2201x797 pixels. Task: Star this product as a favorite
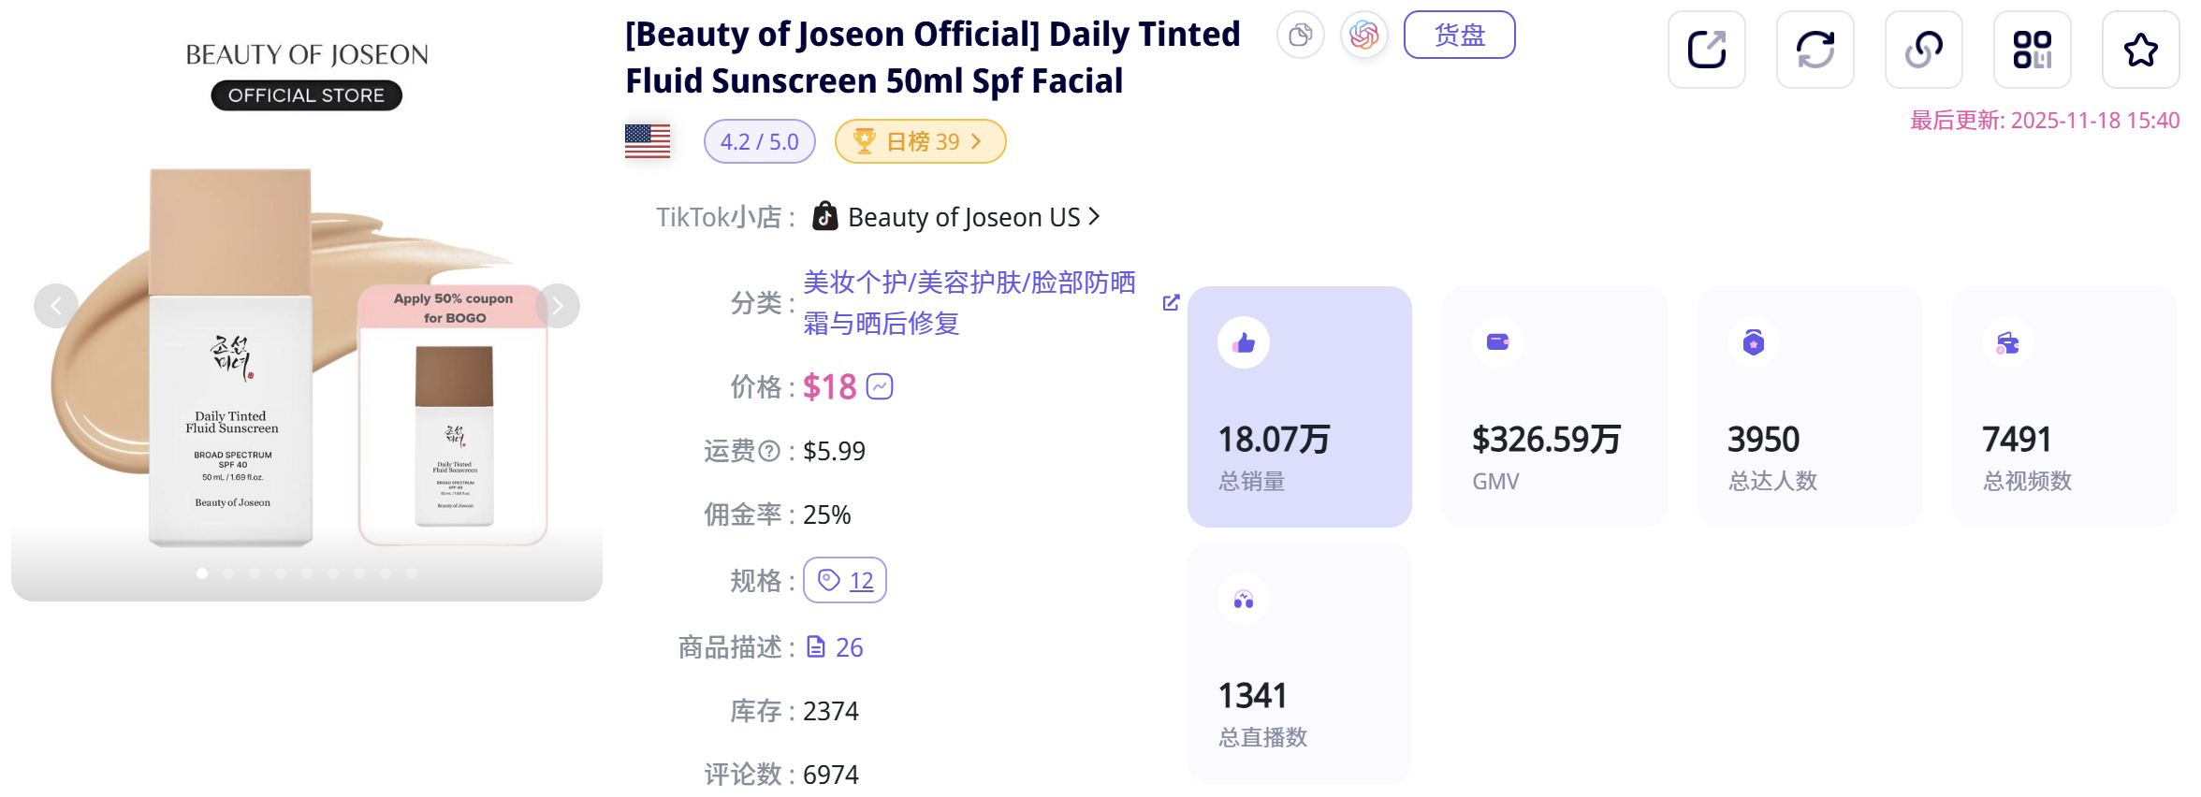[2141, 50]
